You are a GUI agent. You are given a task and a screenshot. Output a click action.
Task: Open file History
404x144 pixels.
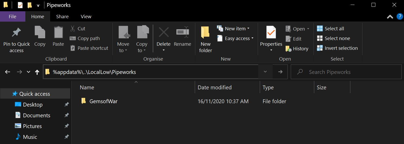click(297, 49)
